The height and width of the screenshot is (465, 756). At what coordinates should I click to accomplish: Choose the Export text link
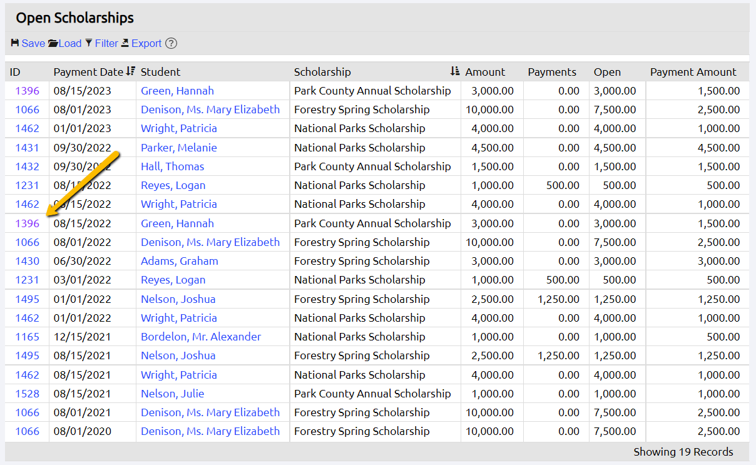point(146,43)
